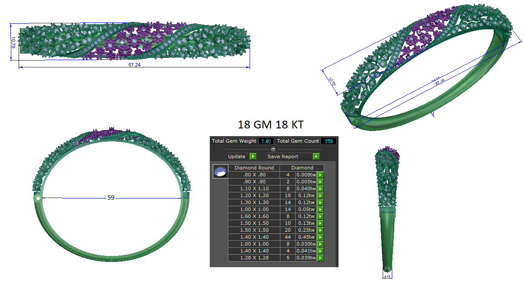Click the 59 inner diameter dimension label
Viewport: 524px width, 297px height.
tap(111, 198)
